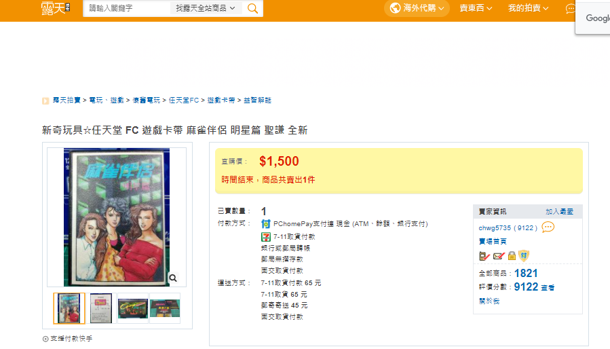Open the 遊戲卡帶 breadcrumb category

click(x=221, y=100)
